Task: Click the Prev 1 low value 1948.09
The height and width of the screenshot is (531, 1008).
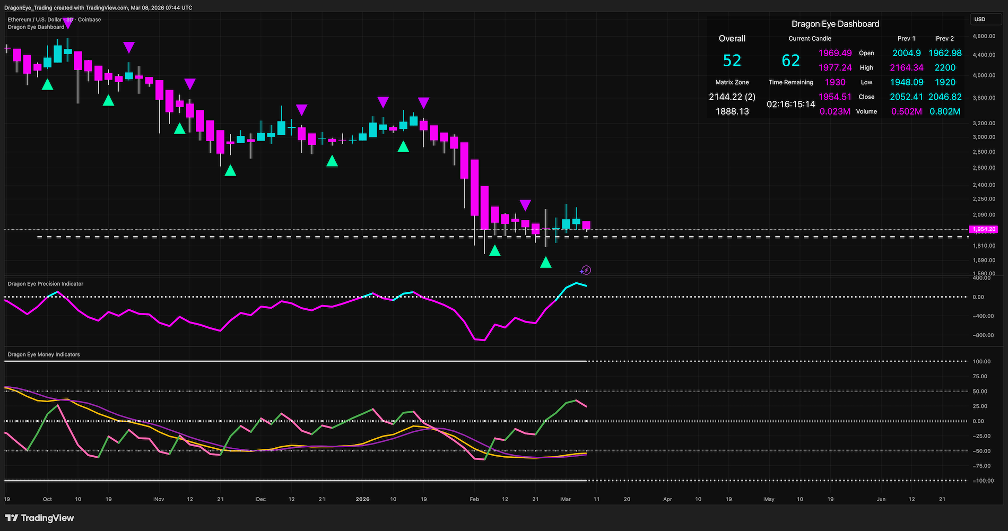Action: point(907,82)
